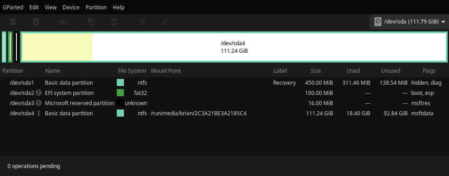Viewport: 449px width, 176px height.
Task: Open the Partition menu
Action: coord(96,8)
